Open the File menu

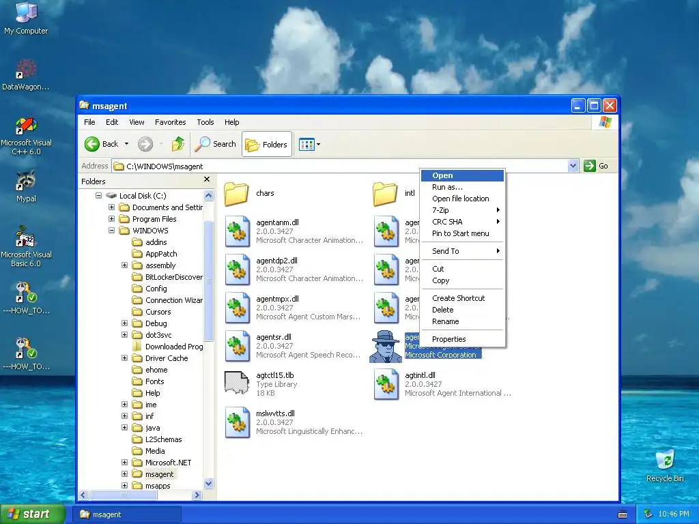(x=89, y=122)
